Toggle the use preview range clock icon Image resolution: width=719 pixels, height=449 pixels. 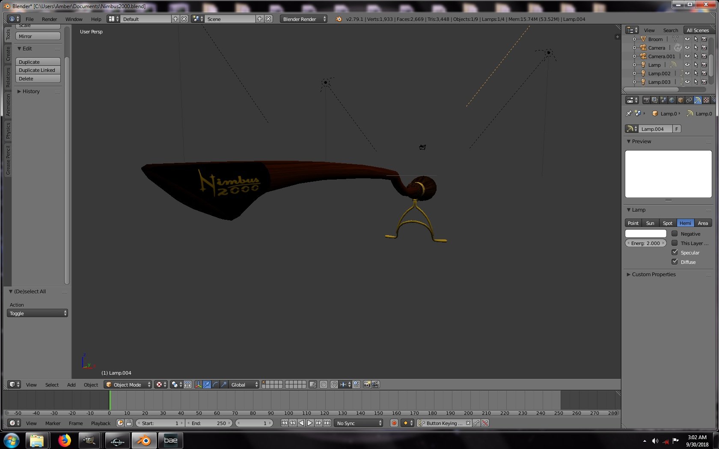(120, 423)
